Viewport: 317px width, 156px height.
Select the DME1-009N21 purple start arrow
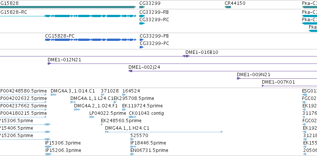238,78
